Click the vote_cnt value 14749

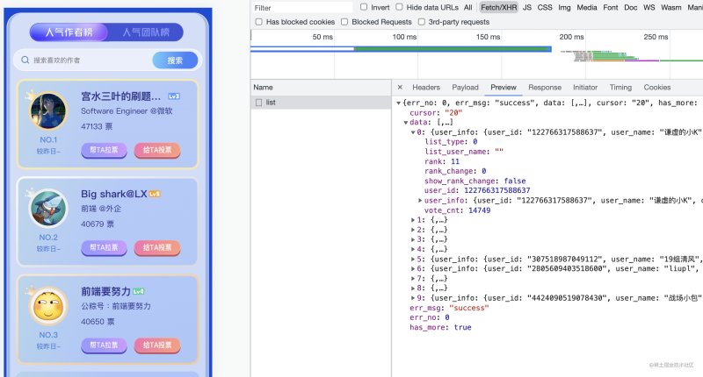(x=479, y=210)
